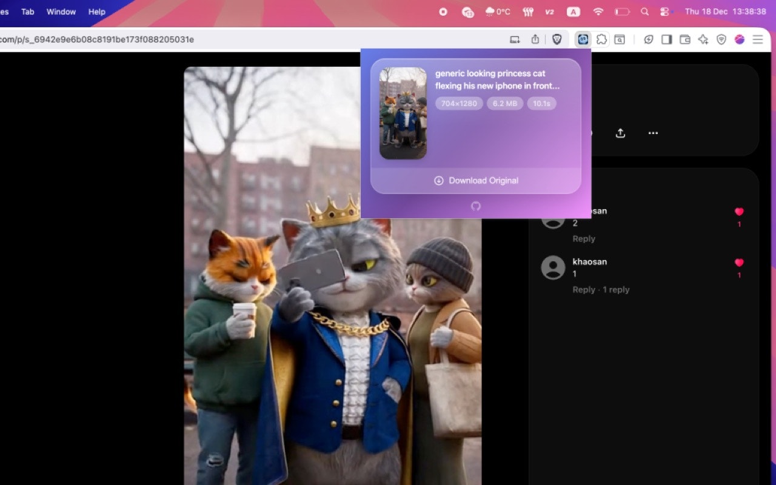The height and width of the screenshot is (485, 776).
Task: Unlike the khaosan comment reading '1' via heart
Action: 739,263
